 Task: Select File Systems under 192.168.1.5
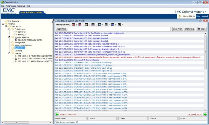pos(20,43)
